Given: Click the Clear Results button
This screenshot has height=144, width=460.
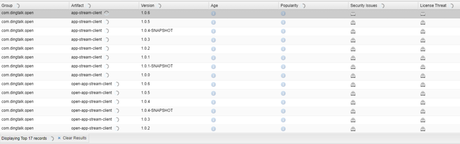Looking at the screenshot, I should coord(72,138).
